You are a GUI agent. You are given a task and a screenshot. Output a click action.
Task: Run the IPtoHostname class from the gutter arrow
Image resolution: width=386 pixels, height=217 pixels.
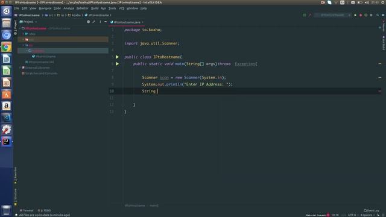tap(118, 57)
